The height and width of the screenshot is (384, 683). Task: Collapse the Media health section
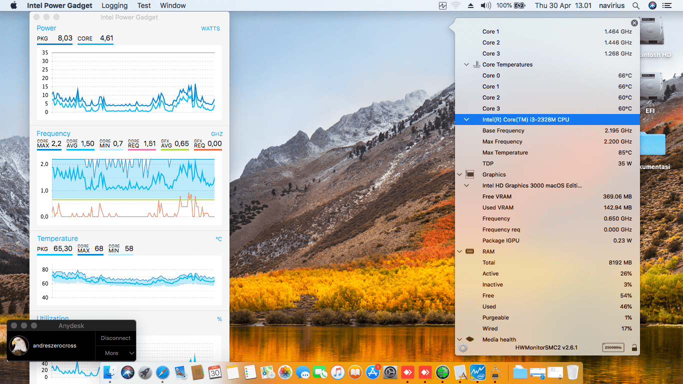[459, 339]
